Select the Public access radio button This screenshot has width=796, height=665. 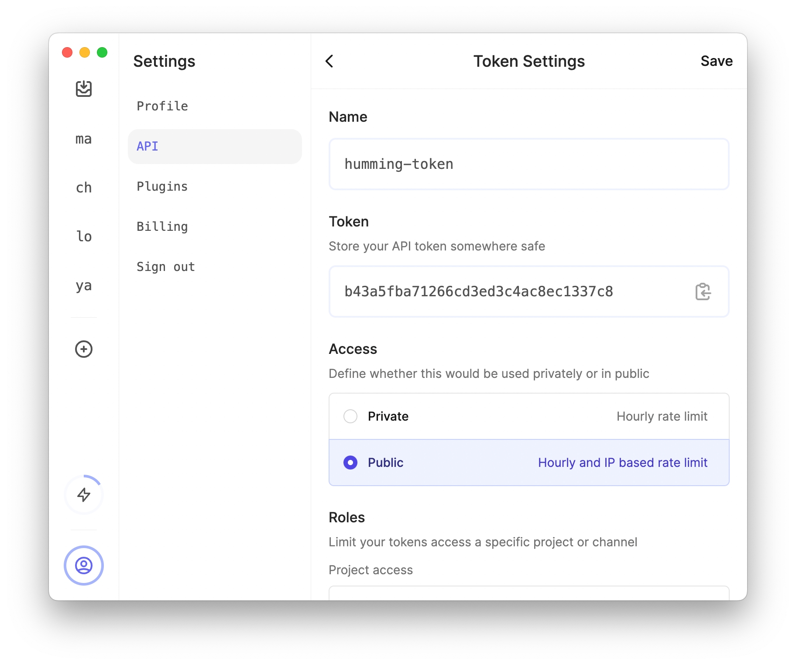[350, 463]
